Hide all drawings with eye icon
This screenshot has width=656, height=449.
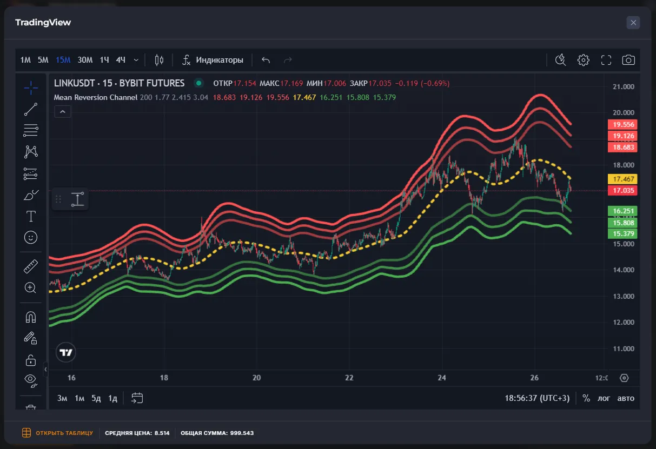[x=31, y=380]
